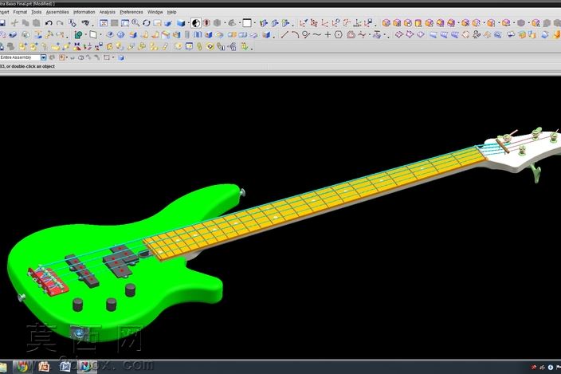The height and width of the screenshot is (374, 561).
Task: Select the Circle/tangent line tool
Action: (x=306, y=35)
